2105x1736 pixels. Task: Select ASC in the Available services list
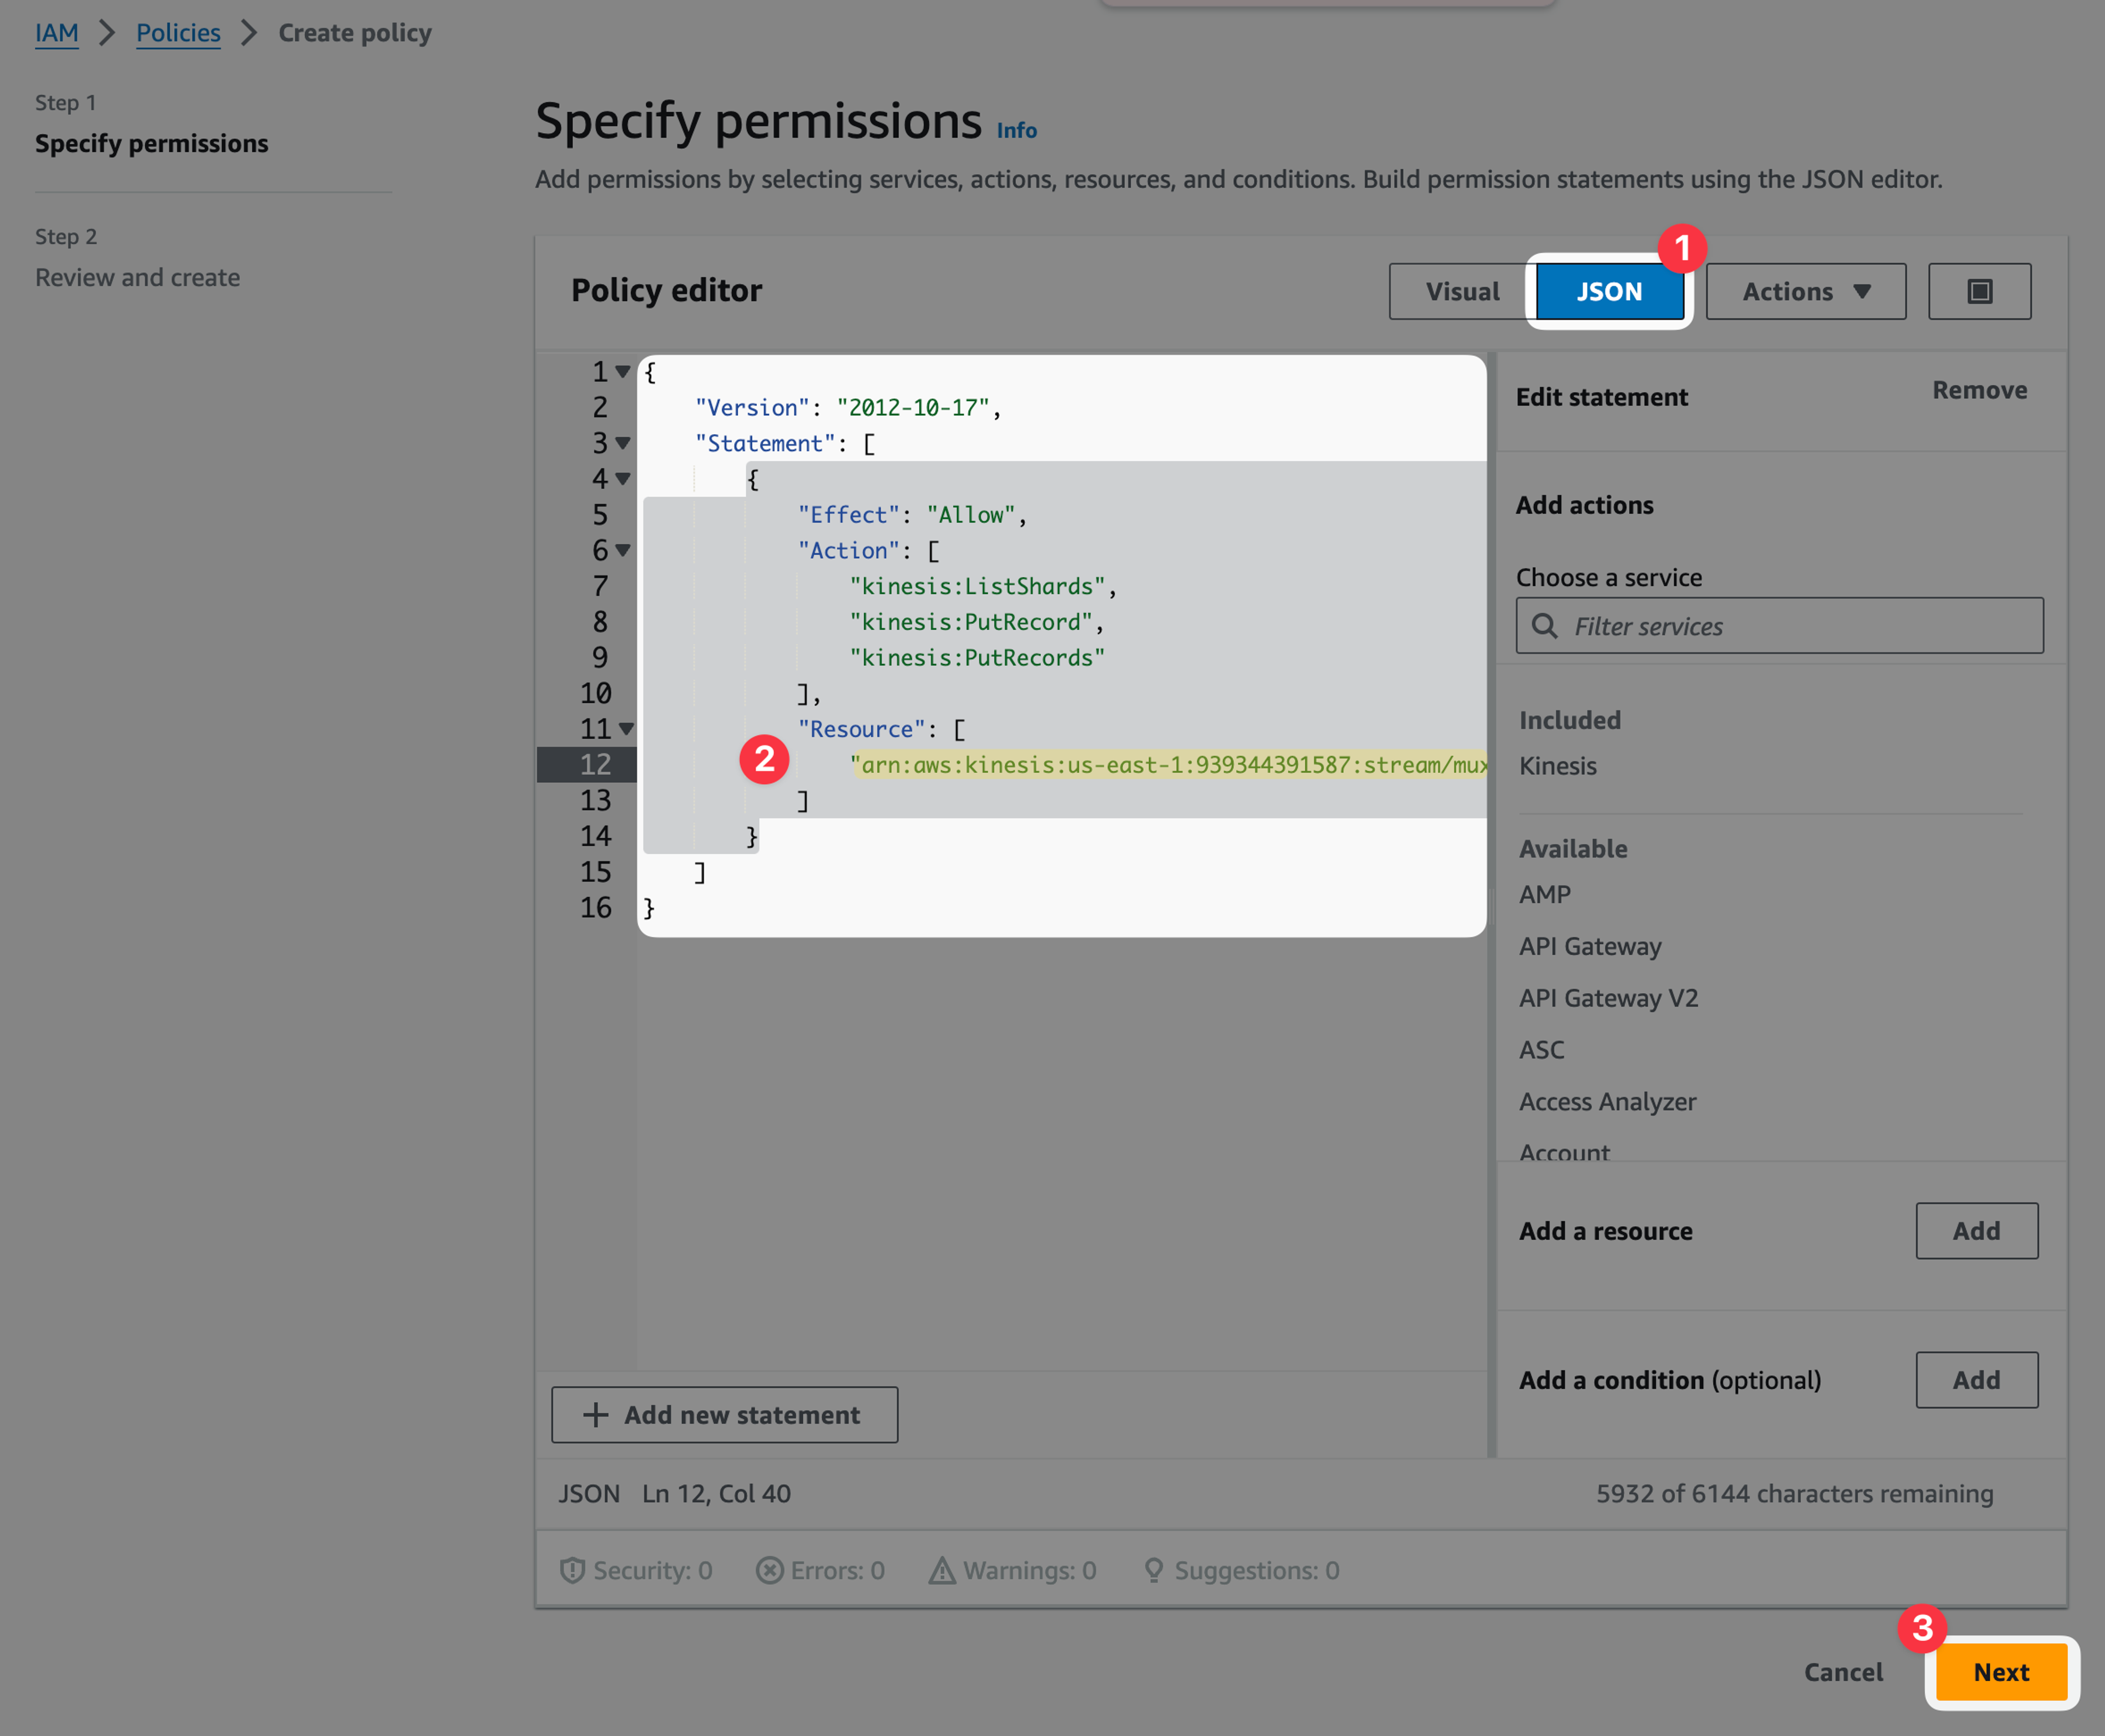coord(1541,1050)
